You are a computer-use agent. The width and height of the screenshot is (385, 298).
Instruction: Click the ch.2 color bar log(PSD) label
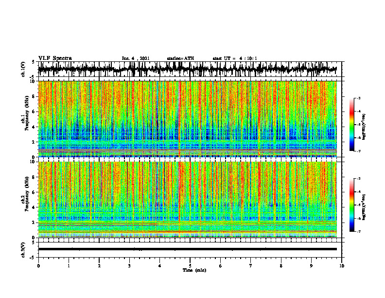(x=364, y=207)
